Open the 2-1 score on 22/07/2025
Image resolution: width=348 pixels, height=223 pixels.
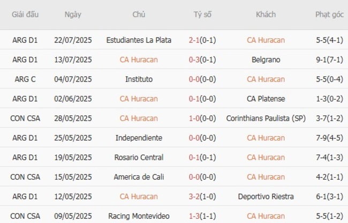194,40
